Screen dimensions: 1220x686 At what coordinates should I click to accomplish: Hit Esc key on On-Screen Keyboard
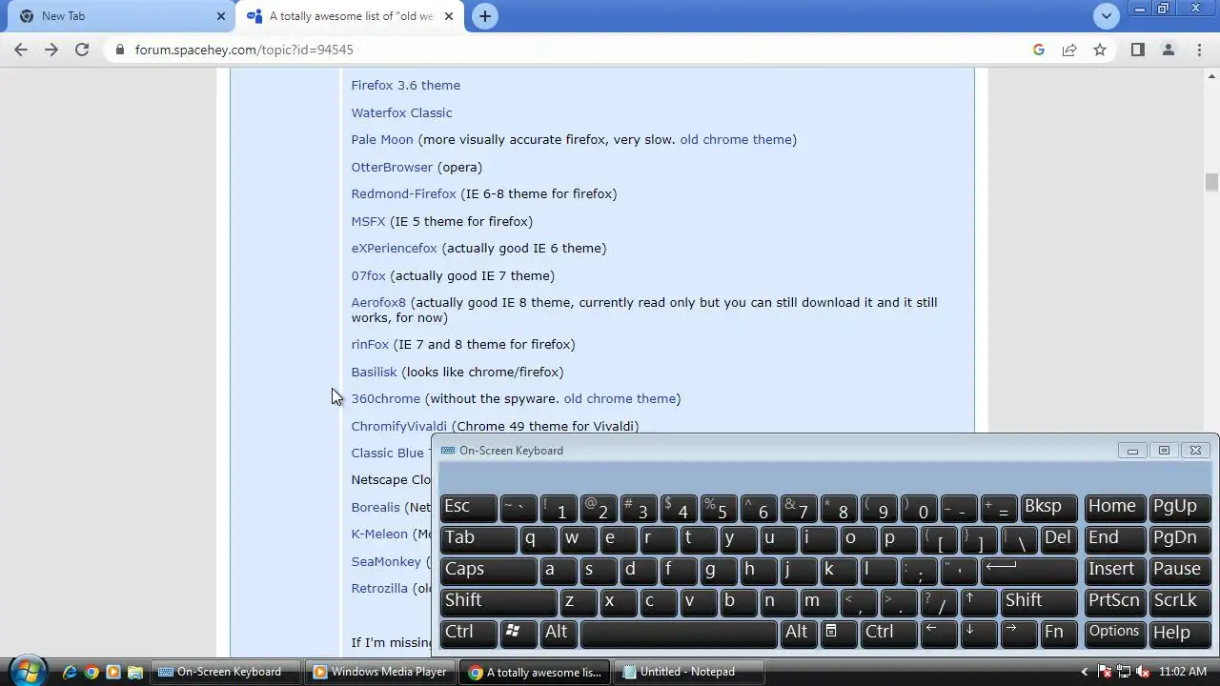pyautogui.click(x=468, y=508)
